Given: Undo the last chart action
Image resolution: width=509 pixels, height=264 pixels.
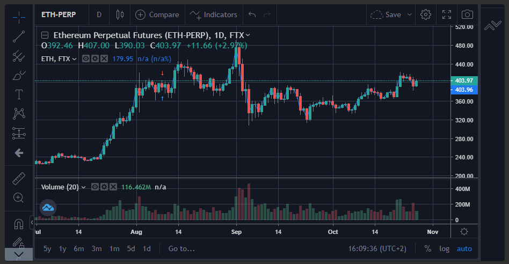Looking at the screenshot, I should (252, 14).
